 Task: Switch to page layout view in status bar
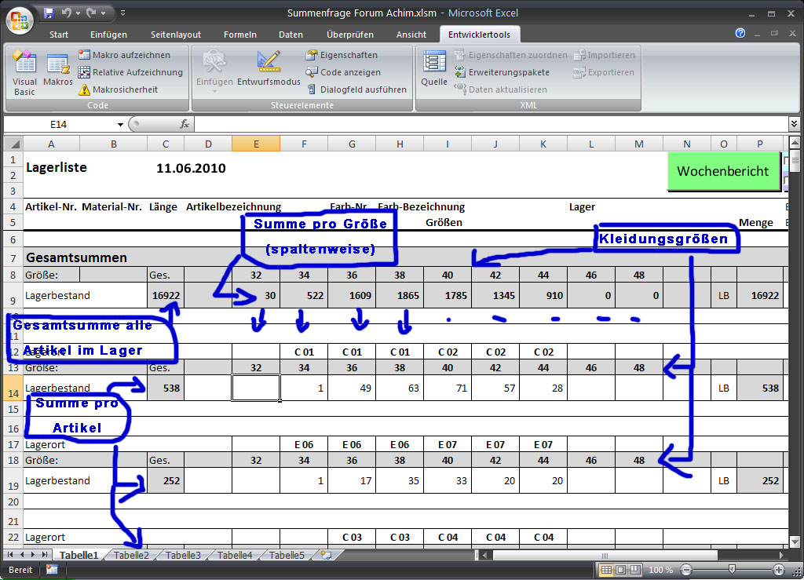click(622, 570)
